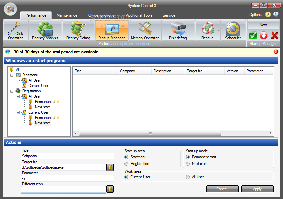This screenshot has width=283, height=199.
Task: Select All User work area radio
Action: 188,177
